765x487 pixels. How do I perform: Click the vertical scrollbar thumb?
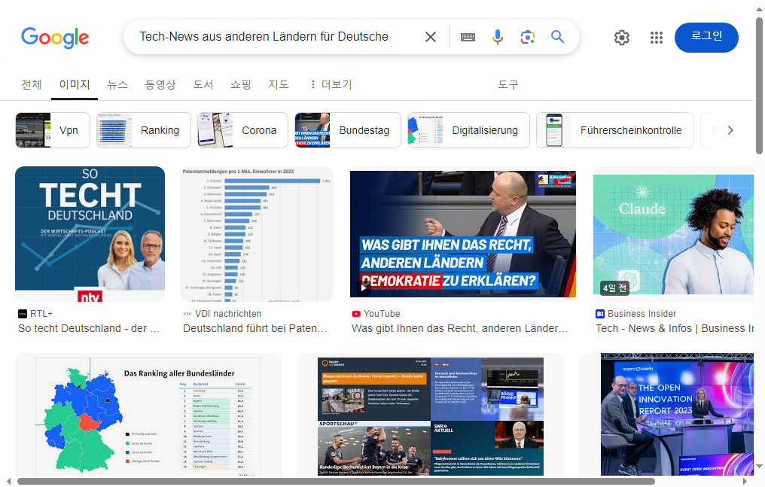[x=759, y=86]
